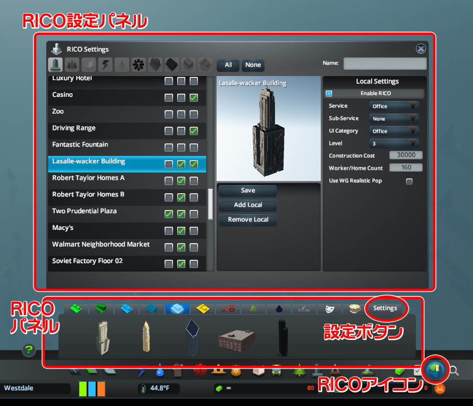Click the Worker/Home Count value field
The image size is (473, 406).
[406, 167]
